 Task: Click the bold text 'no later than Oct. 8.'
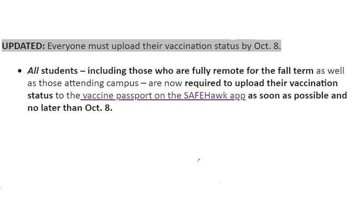70,108
